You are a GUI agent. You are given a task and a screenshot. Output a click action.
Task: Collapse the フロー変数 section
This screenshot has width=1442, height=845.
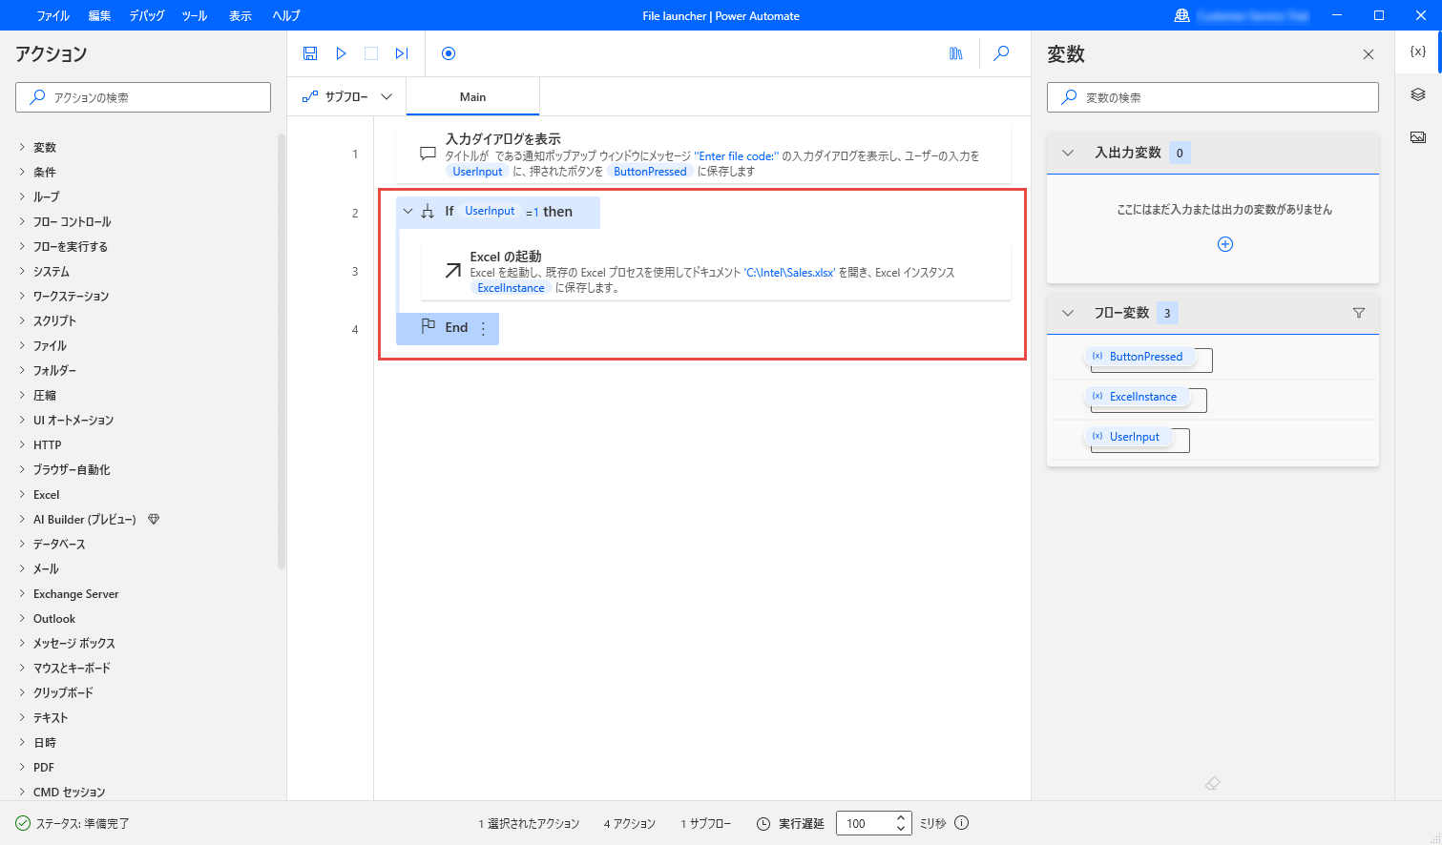(x=1068, y=313)
